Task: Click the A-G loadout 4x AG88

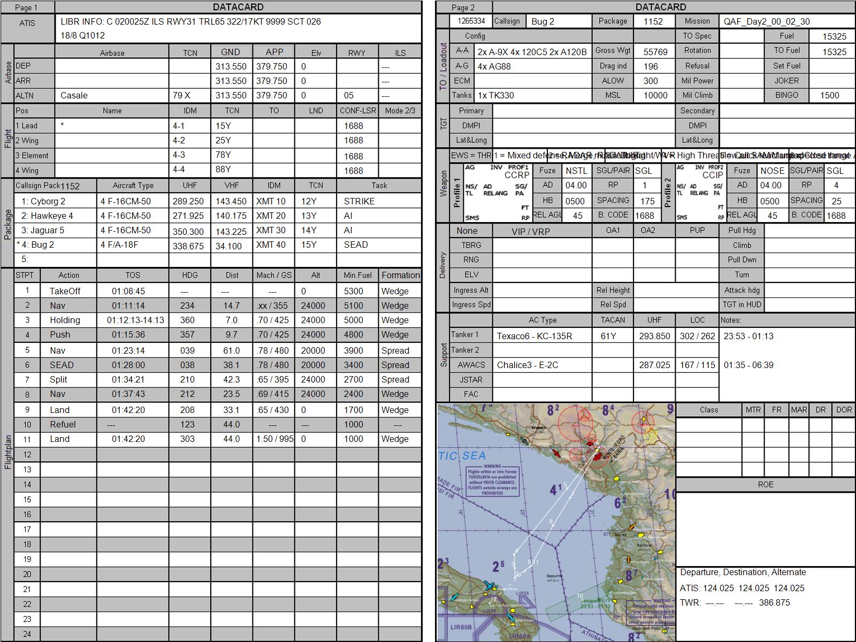Action: (x=494, y=66)
